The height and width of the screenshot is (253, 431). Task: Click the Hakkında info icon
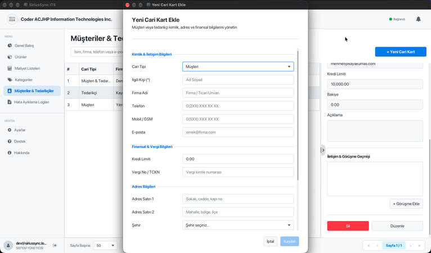pos(10,152)
